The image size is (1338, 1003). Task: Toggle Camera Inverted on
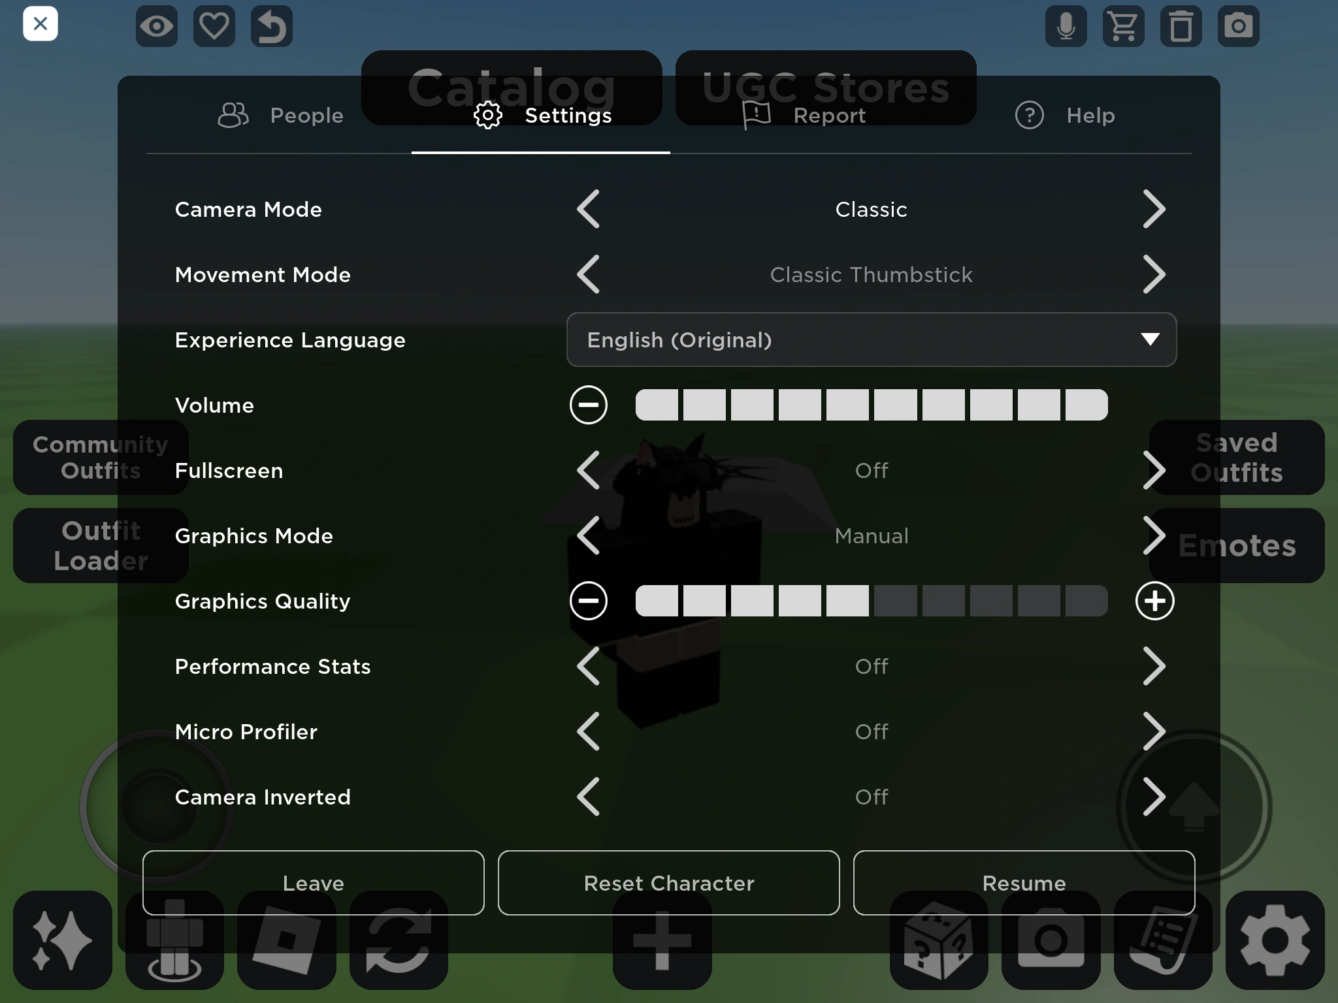1156,797
